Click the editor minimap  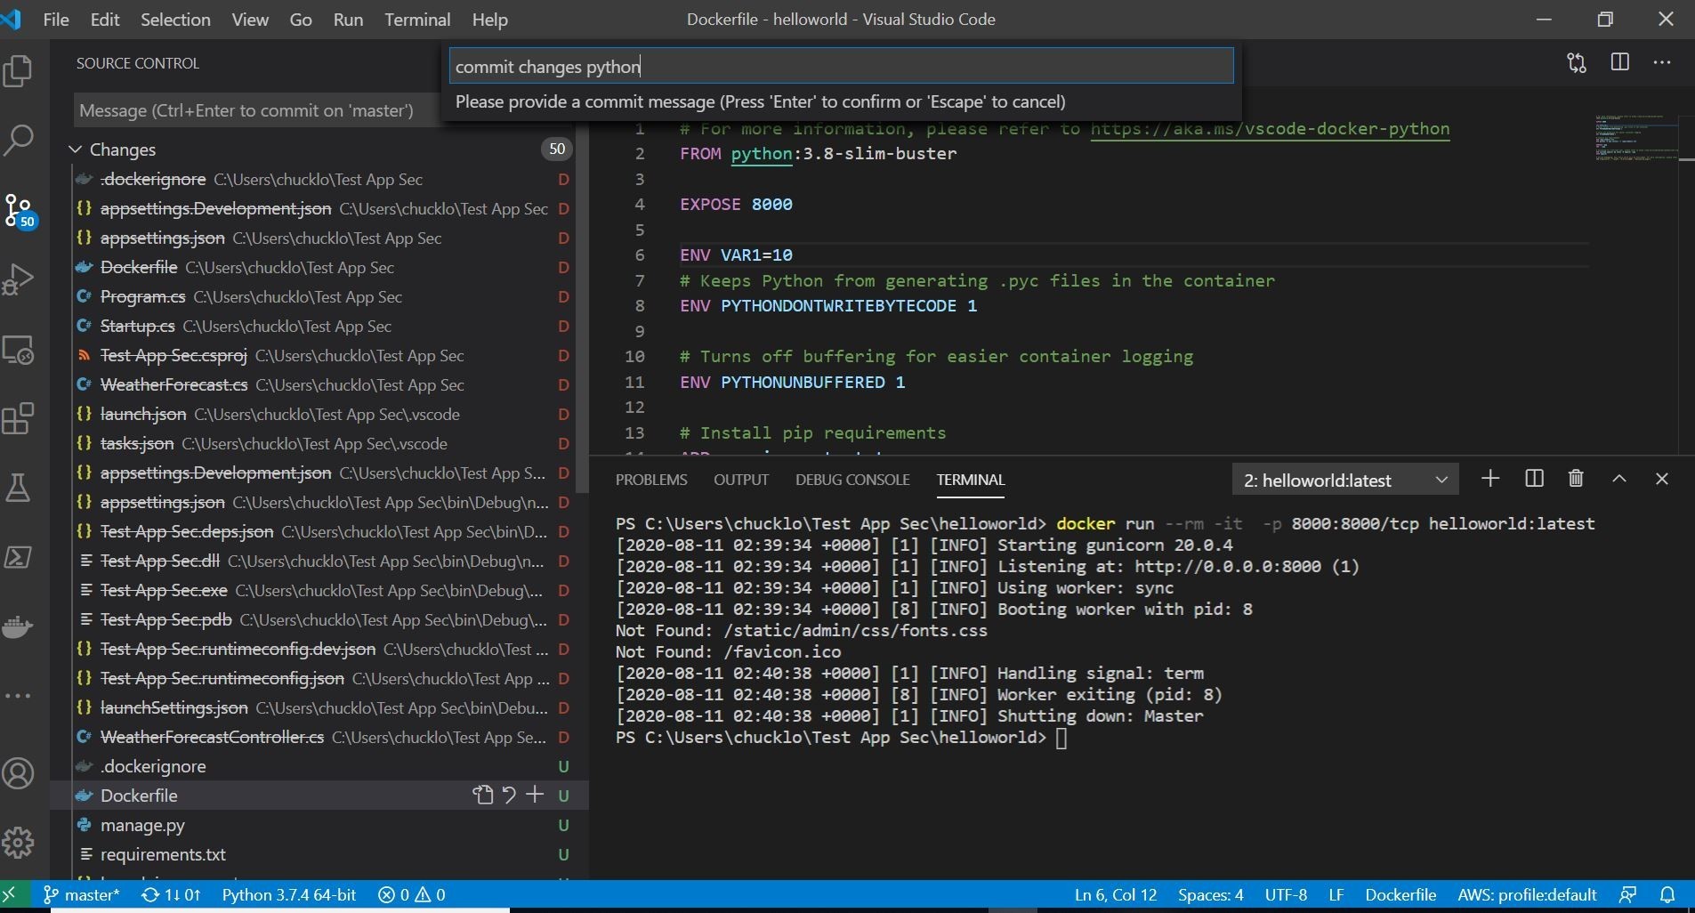[1635, 138]
